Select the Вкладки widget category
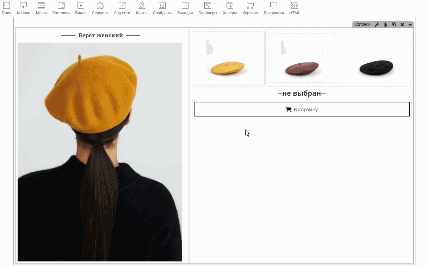 [185, 8]
